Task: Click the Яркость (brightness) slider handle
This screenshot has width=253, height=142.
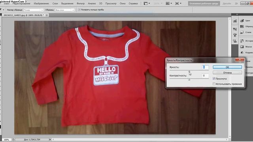Action: pos(189,71)
